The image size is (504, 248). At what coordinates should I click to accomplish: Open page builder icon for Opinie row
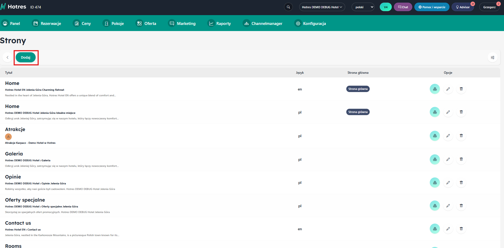(x=435, y=182)
